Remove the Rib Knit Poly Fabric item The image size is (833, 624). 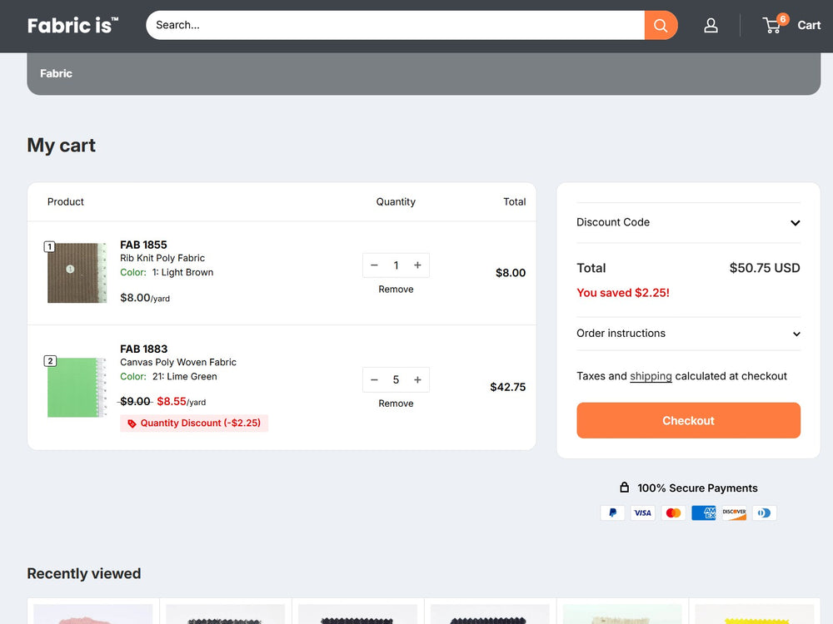coord(396,290)
